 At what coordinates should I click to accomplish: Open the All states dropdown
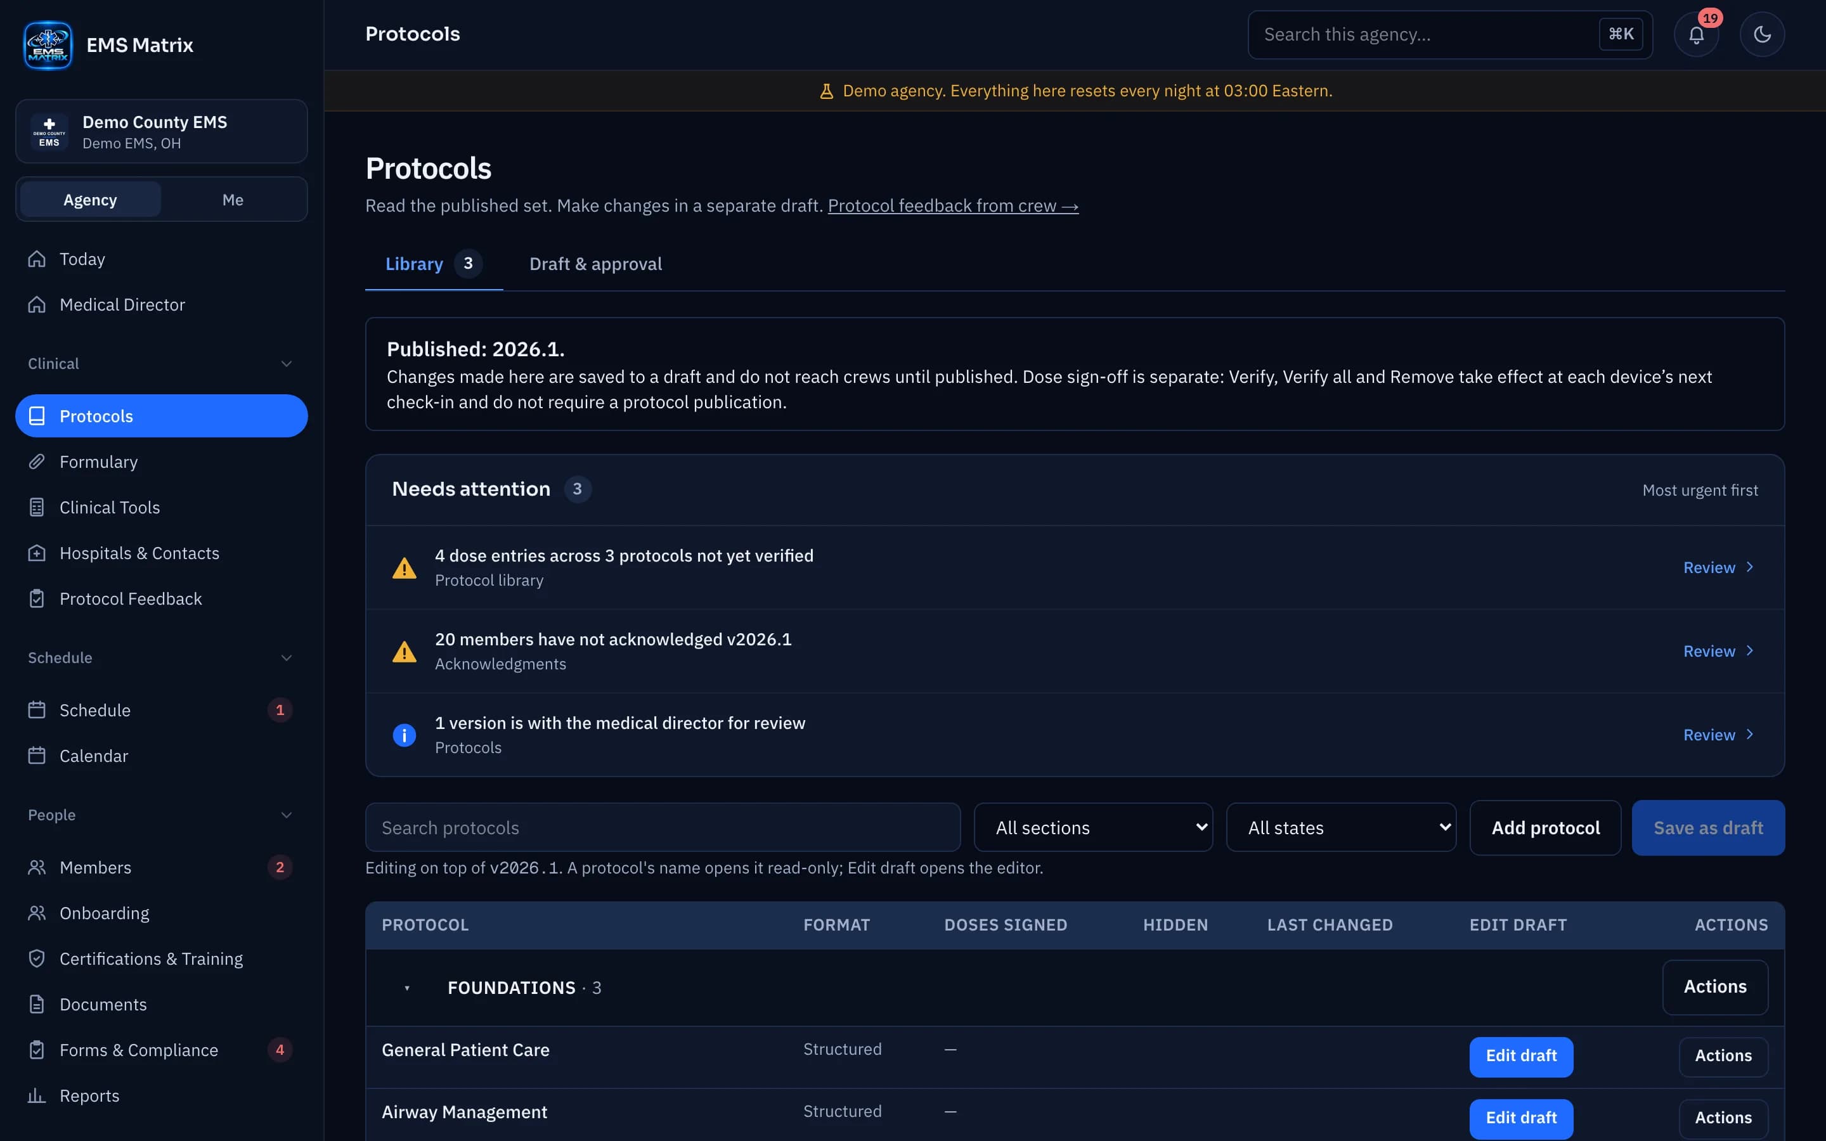(x=1341, y=828)
